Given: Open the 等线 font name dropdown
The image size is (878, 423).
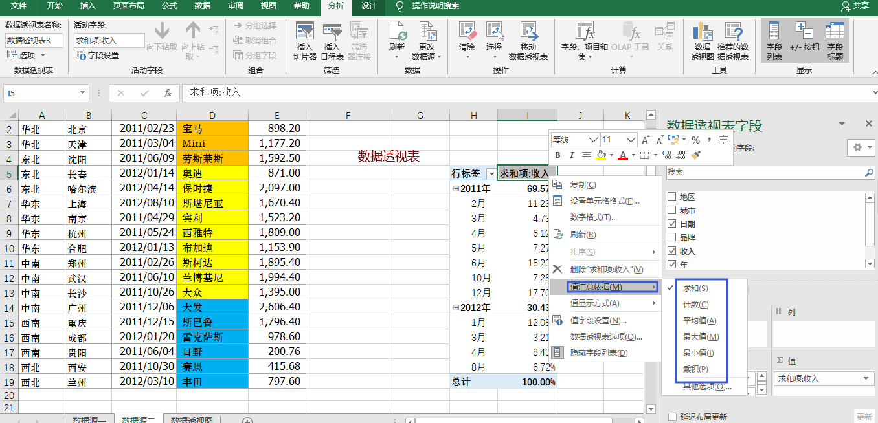Looking at the screenshot, I should point(593,140).
